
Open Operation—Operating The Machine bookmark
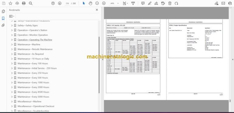click(35, 40)
